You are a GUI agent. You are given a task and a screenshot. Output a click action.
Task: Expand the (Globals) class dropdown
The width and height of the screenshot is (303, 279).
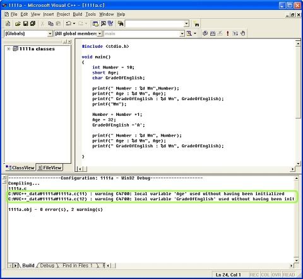(x=50, y=33)
